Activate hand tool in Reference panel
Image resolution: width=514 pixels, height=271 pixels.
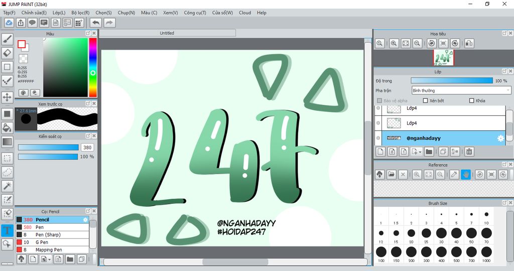466,174
